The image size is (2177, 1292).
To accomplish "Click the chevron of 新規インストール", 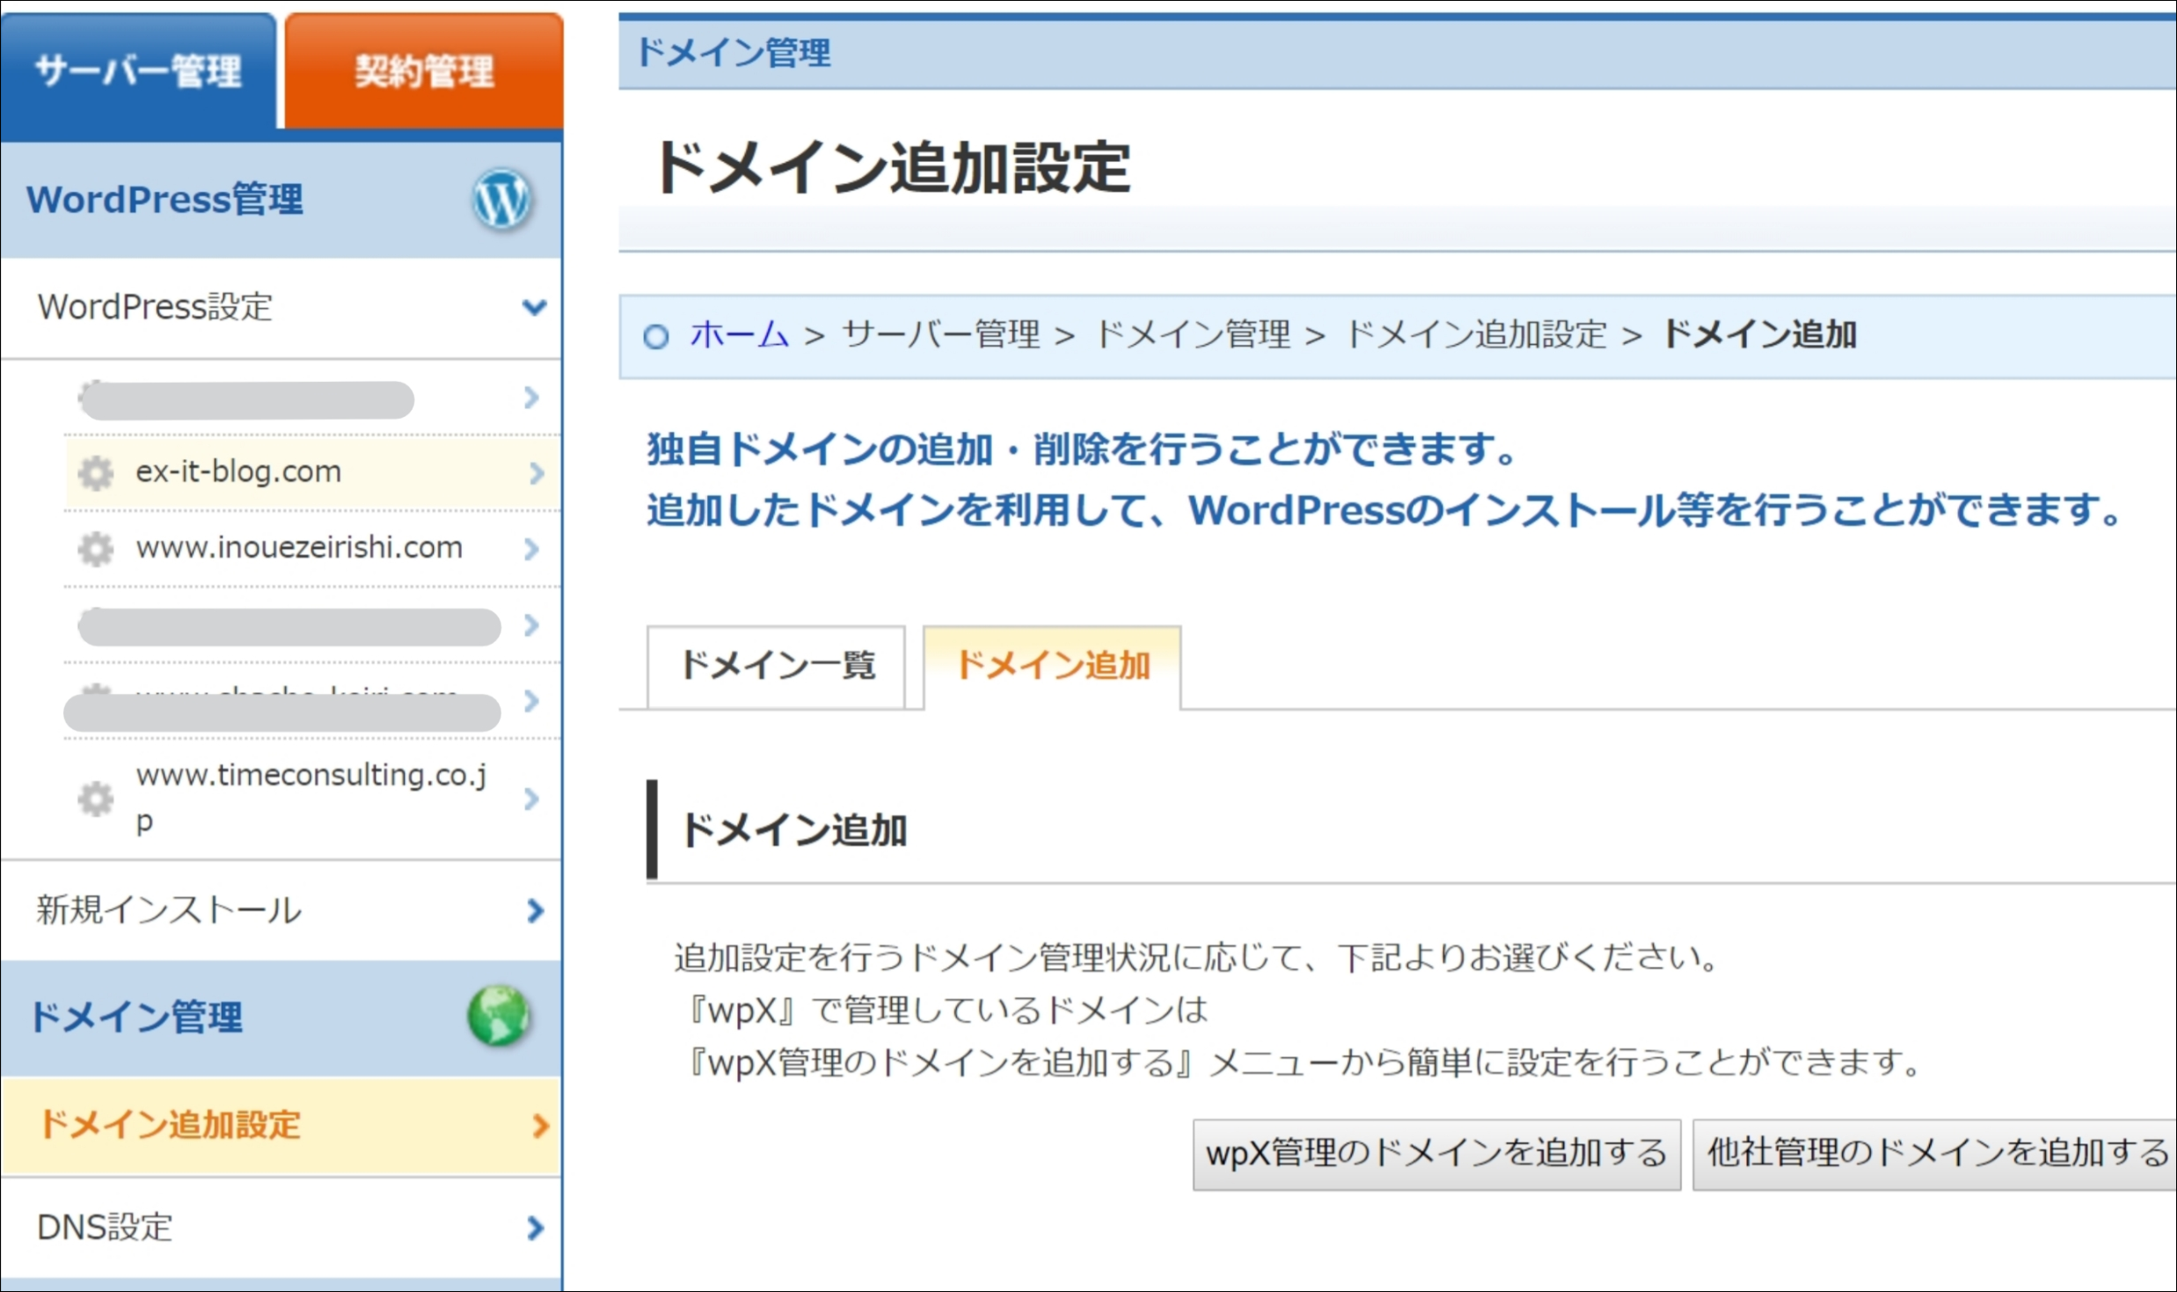I will click(x=535, y=911).
